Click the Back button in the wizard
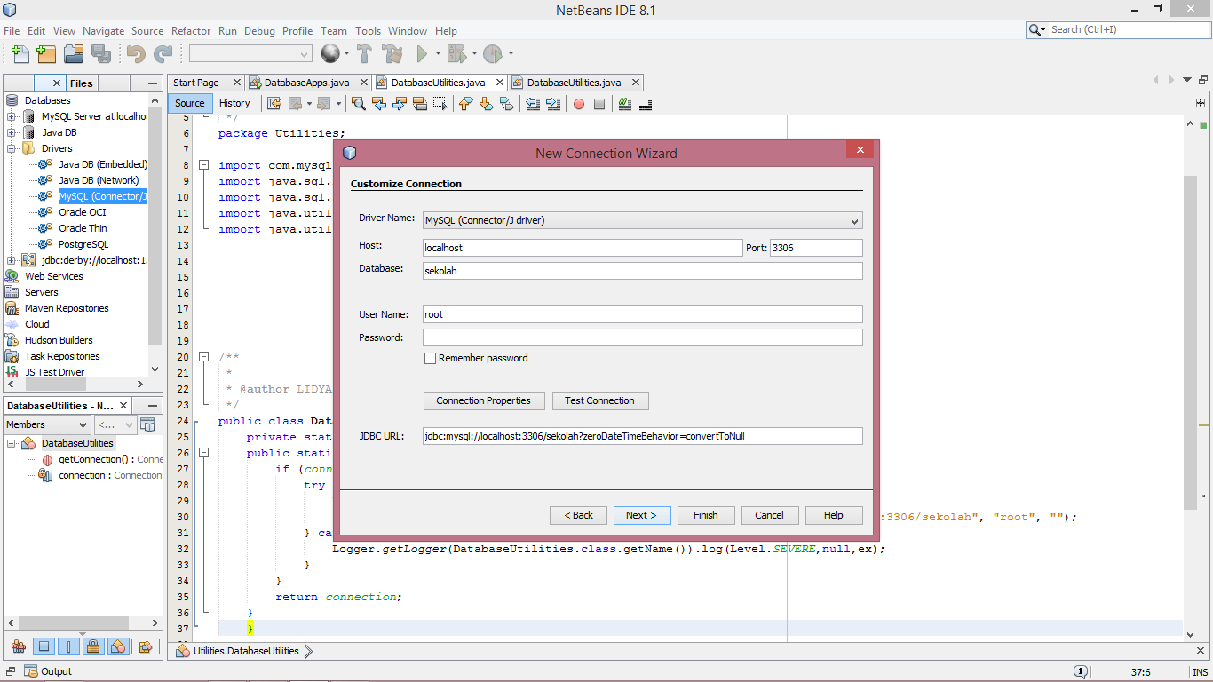Image resolution: width=1213 pixels, height=682 pixels. (577, 515)
